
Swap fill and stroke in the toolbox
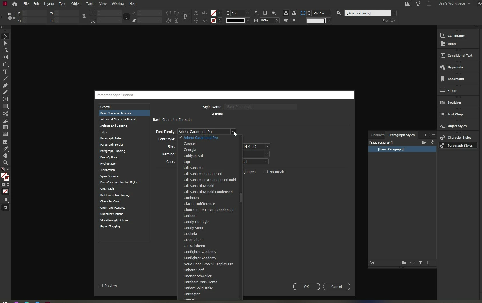click(x=8, y=170)
